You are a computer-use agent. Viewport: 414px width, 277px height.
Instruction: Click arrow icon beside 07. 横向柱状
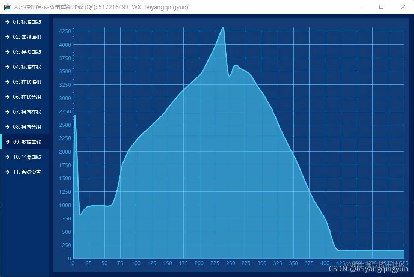coord(8,112)
